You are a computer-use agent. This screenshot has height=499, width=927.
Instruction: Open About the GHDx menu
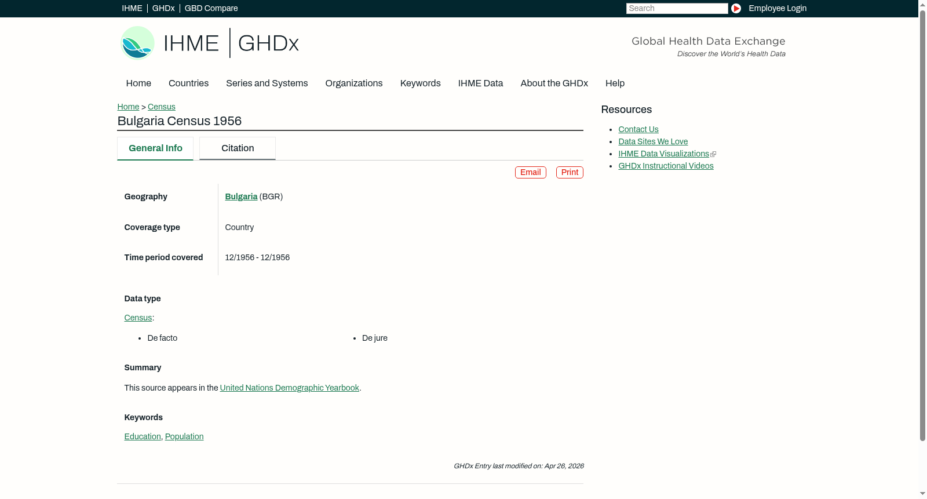(554, 83)
